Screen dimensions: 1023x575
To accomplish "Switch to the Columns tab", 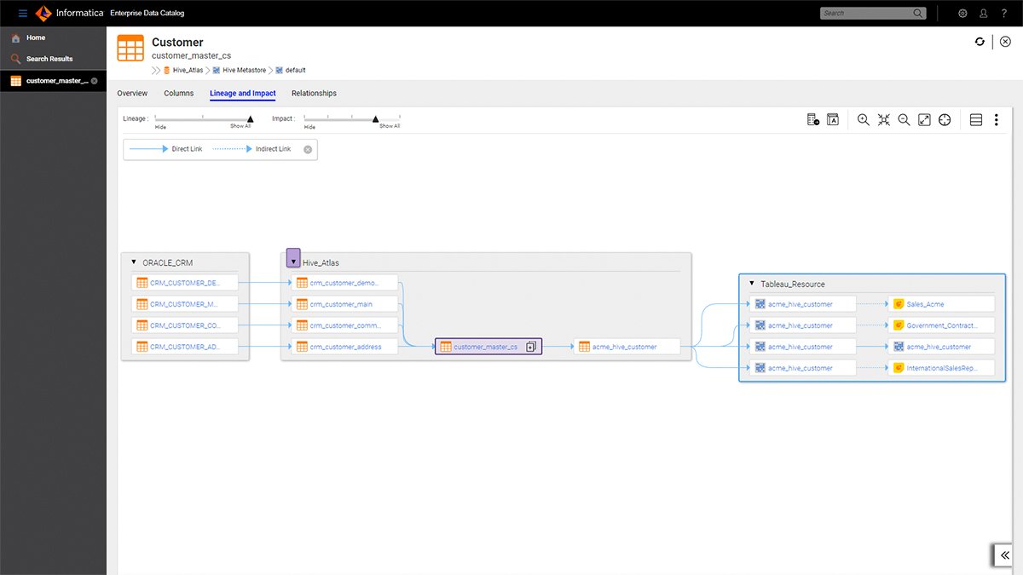I will click(x=178, y=94).
